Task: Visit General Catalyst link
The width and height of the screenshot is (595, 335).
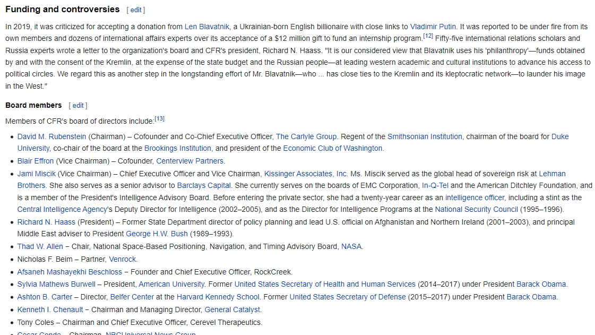Action: [x=232, y=310]
